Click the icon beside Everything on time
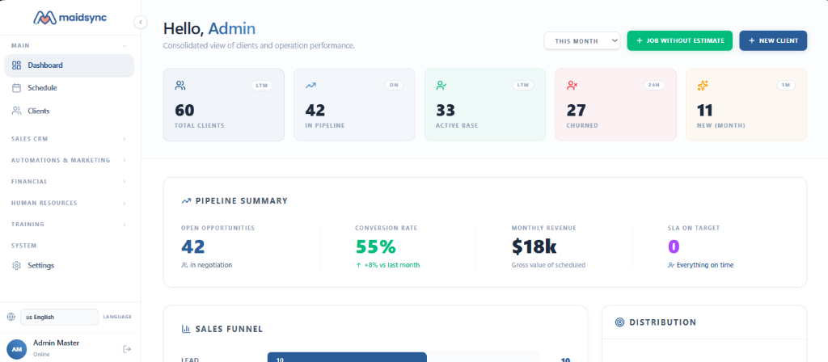The height and width of the screenshot is (362, 828). tap(671, 265)
